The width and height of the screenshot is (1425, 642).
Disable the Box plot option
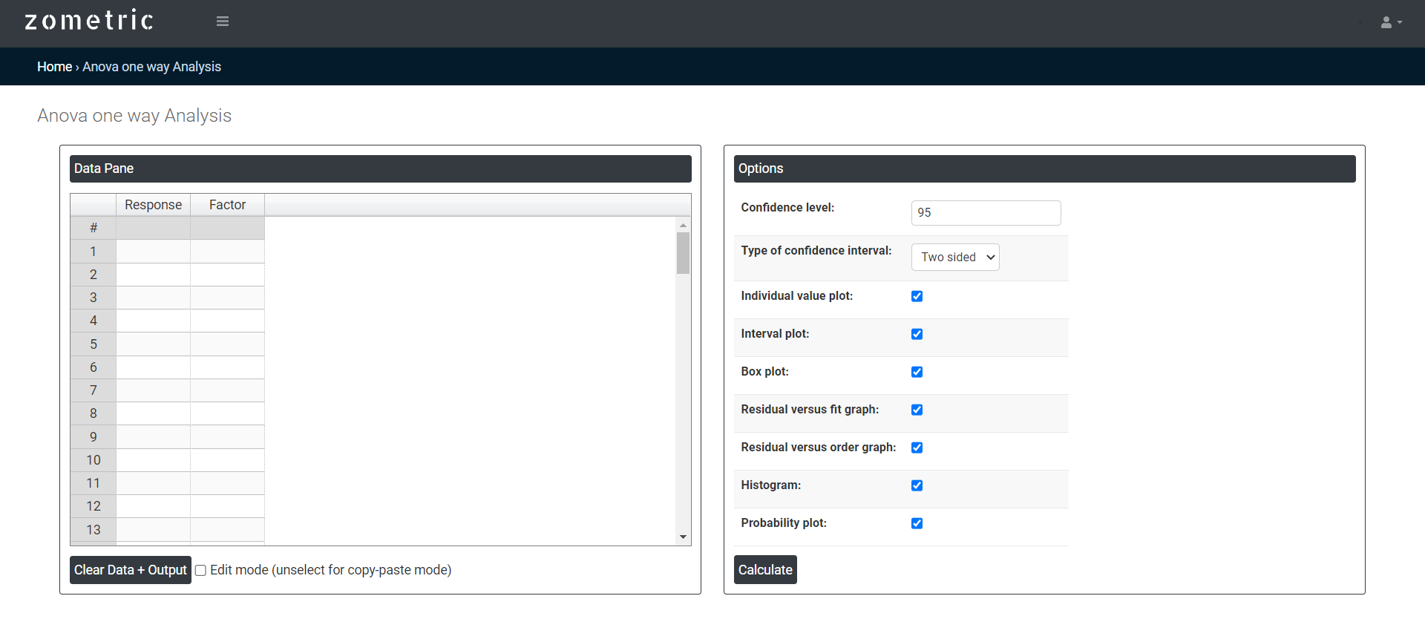(x=917, y=372)
